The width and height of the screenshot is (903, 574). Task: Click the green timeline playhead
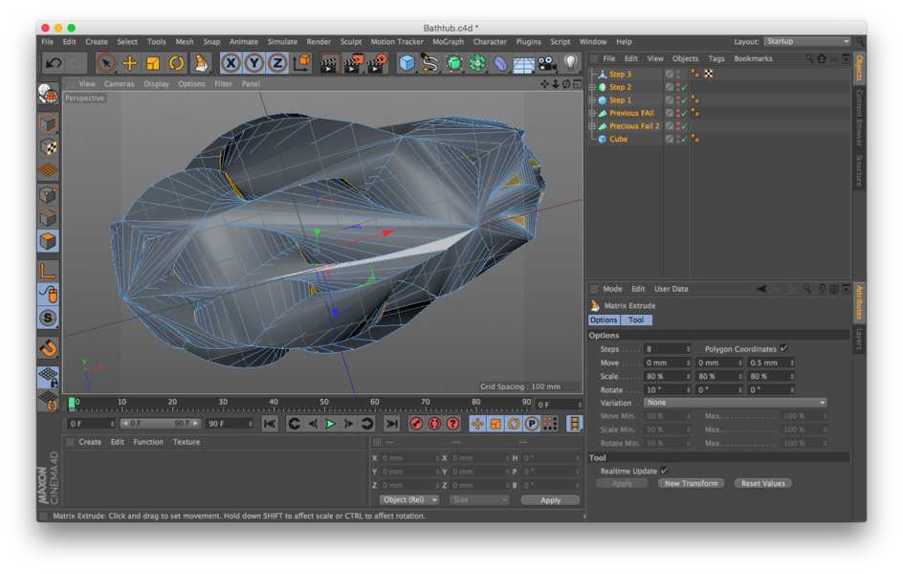(x=72, y=403)
